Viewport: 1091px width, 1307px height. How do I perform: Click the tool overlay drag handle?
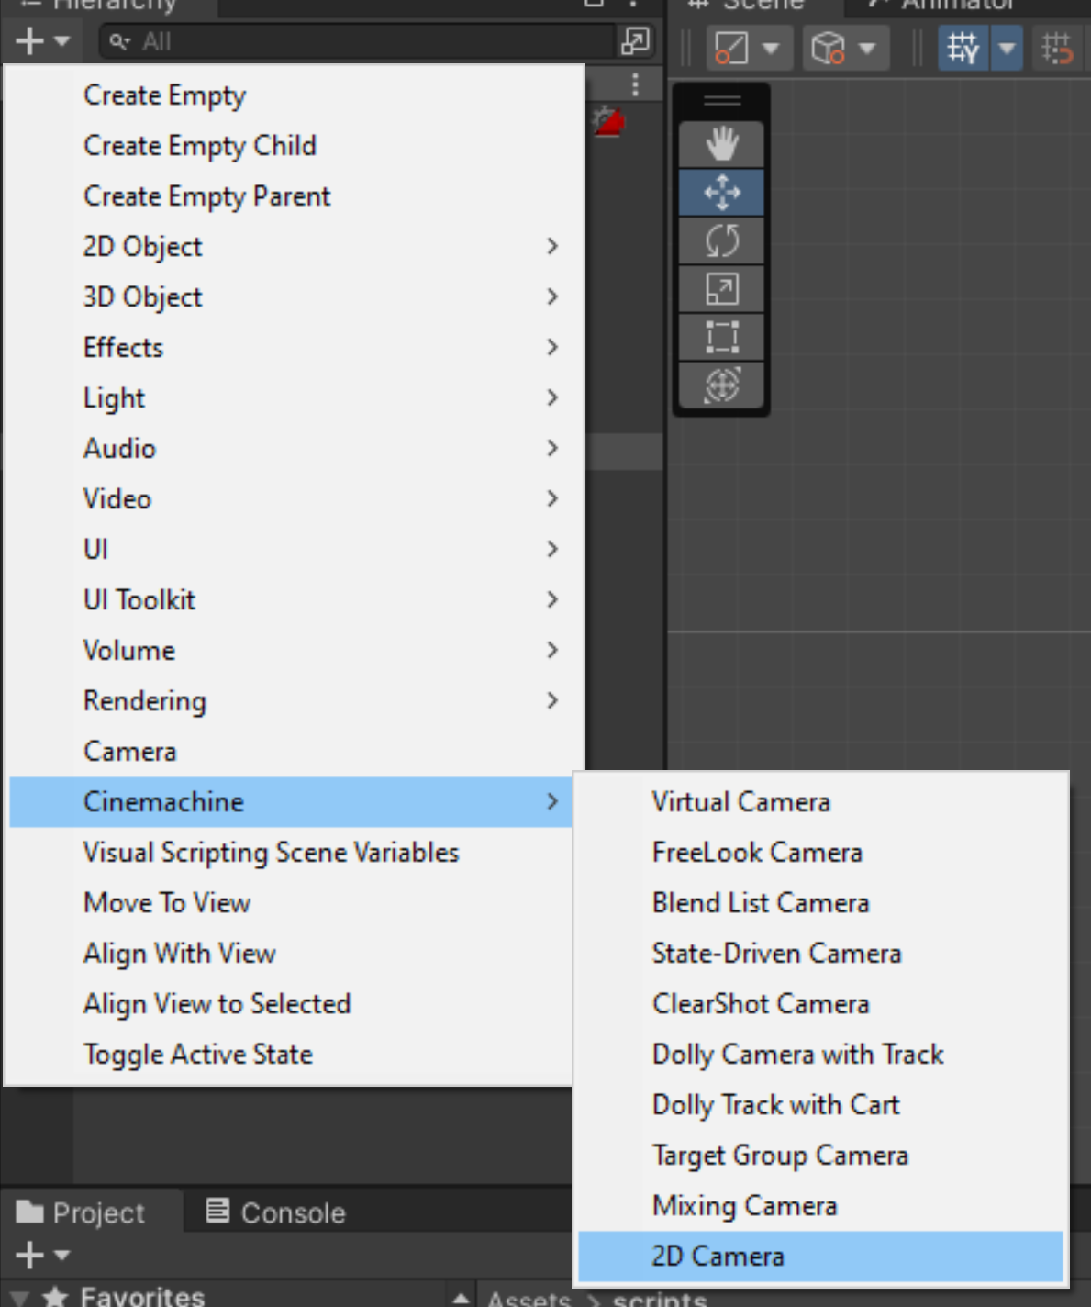(721, 100)
